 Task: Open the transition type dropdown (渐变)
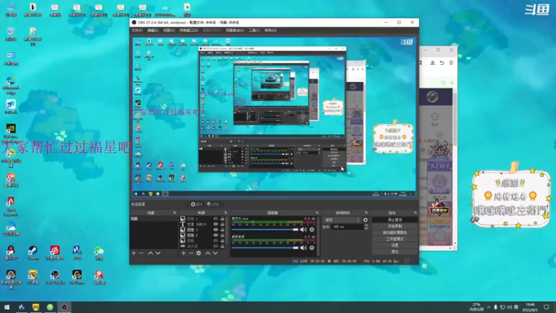click(x=342, y=220)
